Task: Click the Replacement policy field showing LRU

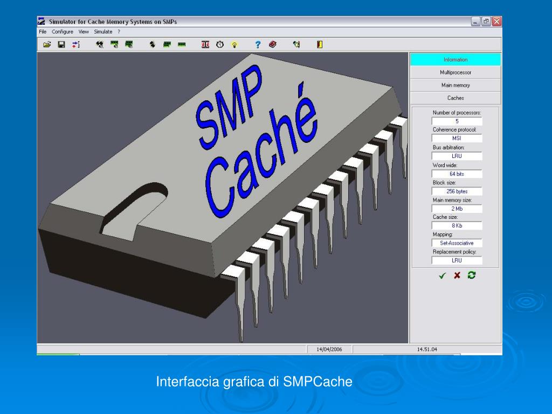Action: (457, 260)
